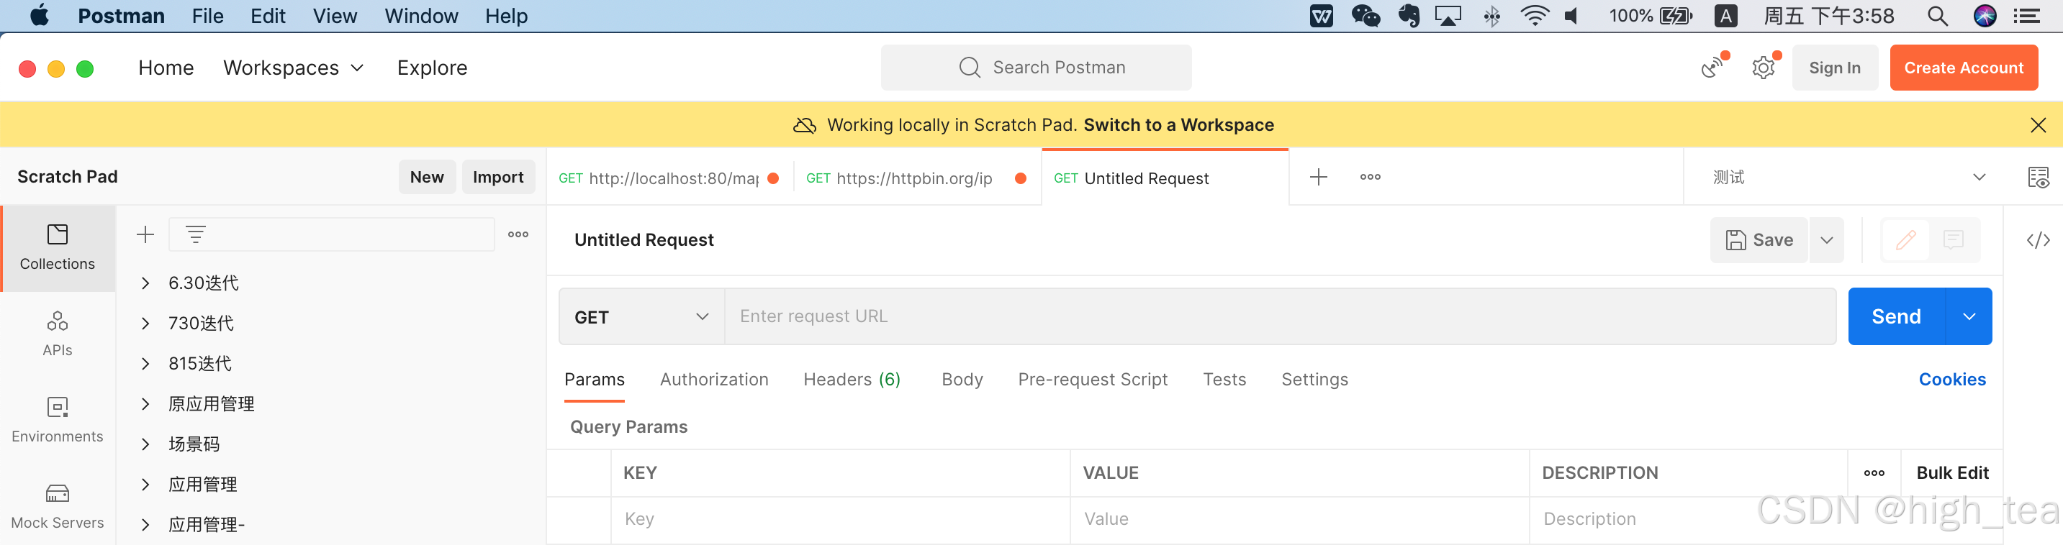Switch to the Tests tab

point(1224,380)
